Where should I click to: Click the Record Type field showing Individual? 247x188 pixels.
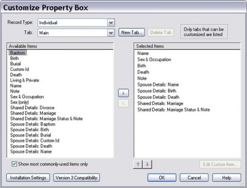[76, 23]
